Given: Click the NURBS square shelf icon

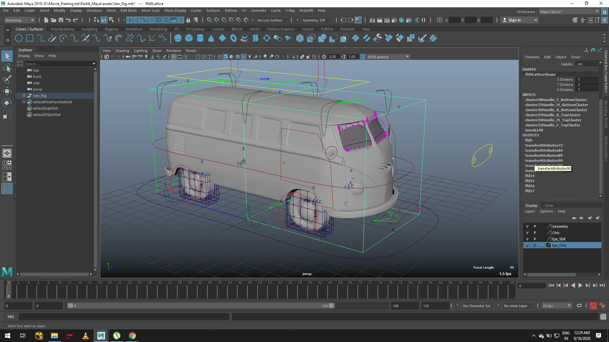Looking at the screenshot, I should coord(30,38).
